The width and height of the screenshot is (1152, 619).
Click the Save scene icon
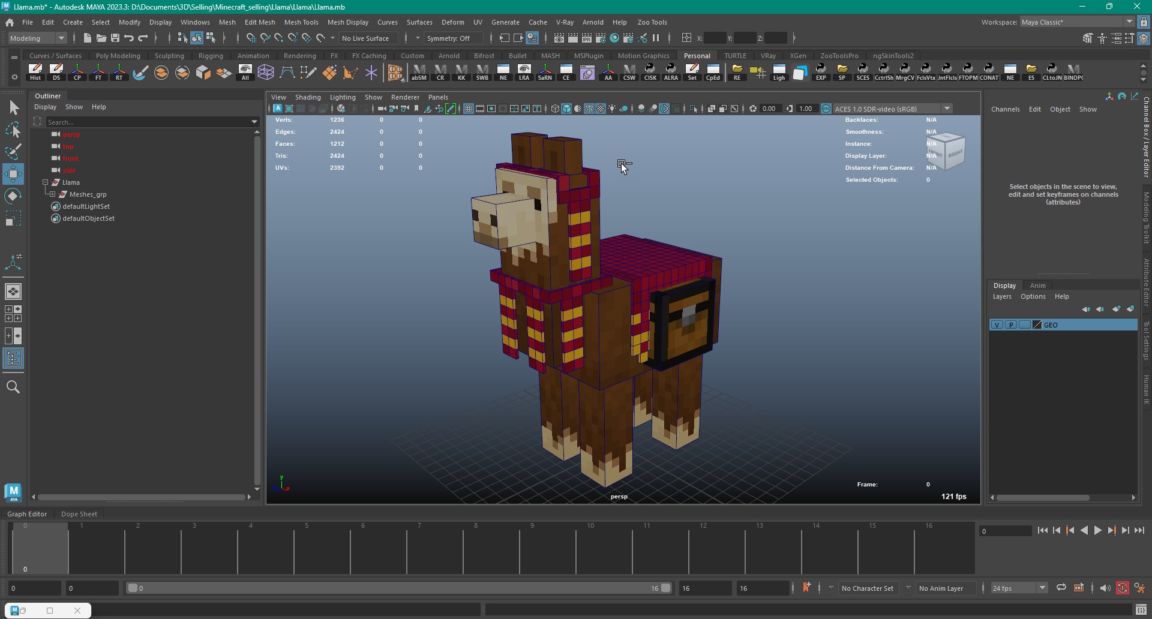[x=115, y=38]
